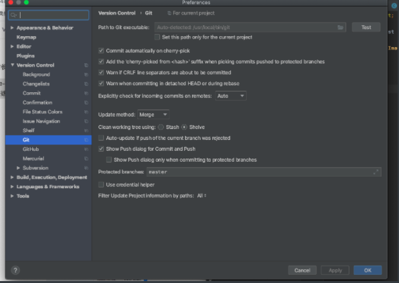Click the Apply button
Screen dimensions: 399x283
(335, 270)
